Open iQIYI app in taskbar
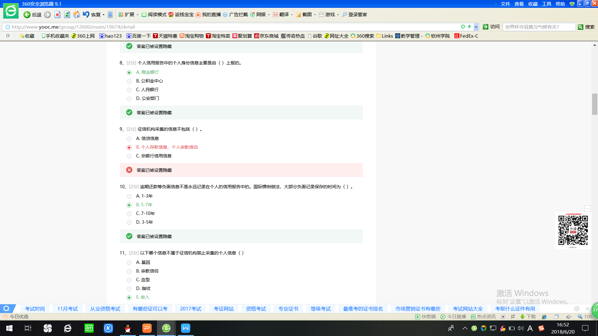Viewport: 598px width, 336px height. (89, 328)
